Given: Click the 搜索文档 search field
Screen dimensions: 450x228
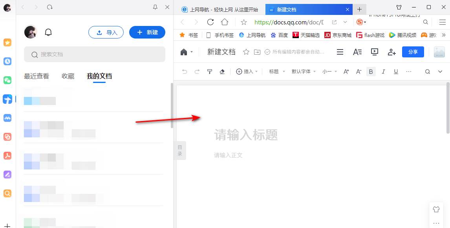Looking at the screenshot, I should point(95,54).
